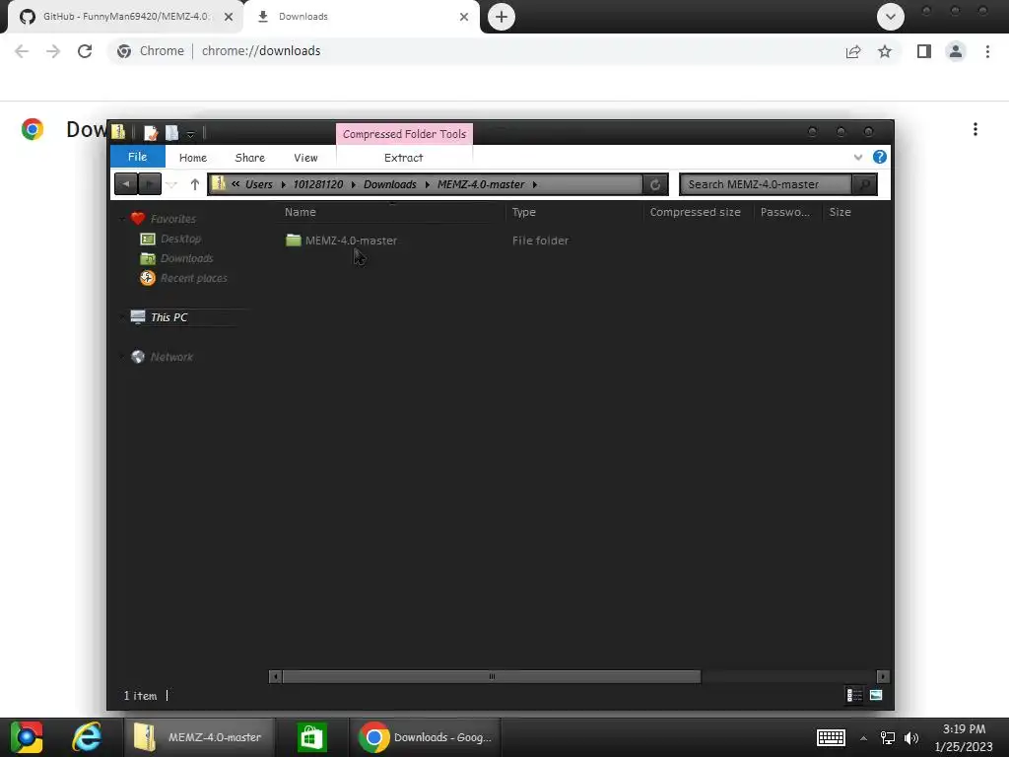This screenshot has height=757, width=1009.
Task: Open the Customize Quick Access Toolbar dropdown
Action: pos(190,134)
